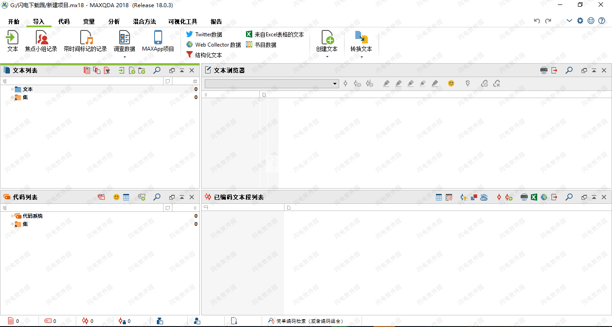Print from the 文本浏览器 panel
The height and width of the screenshot is (327, 612).
click(x=544, y=70)
